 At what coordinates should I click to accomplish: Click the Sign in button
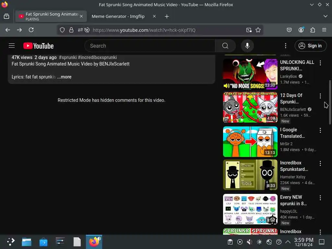pos(310,46)
